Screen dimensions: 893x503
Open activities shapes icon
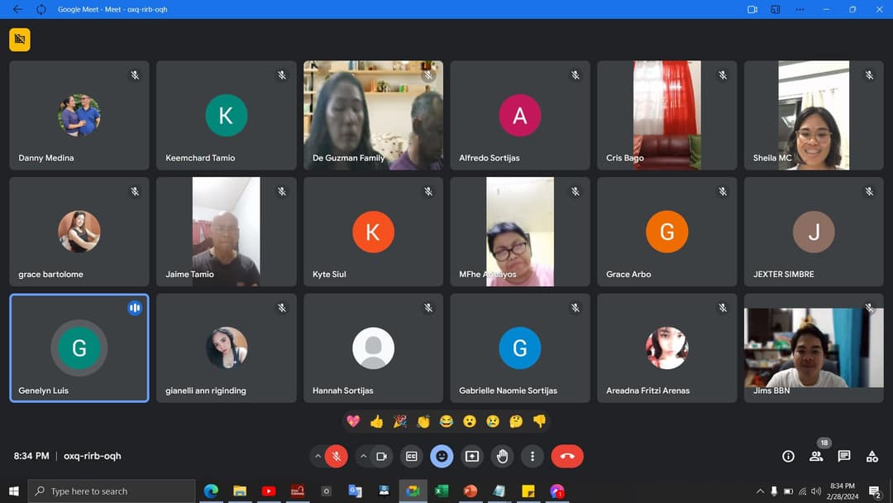pos(872,457)
